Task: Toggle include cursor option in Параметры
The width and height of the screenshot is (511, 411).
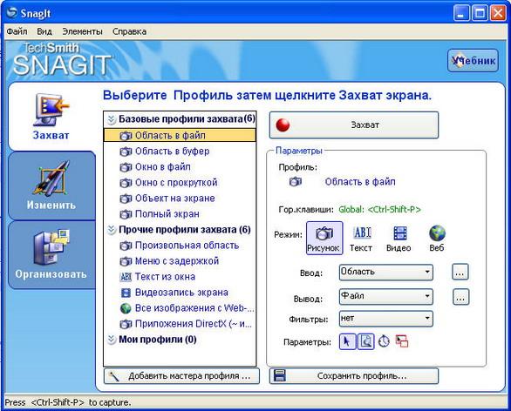Action: pyautogui.click(x=347, y=341)
